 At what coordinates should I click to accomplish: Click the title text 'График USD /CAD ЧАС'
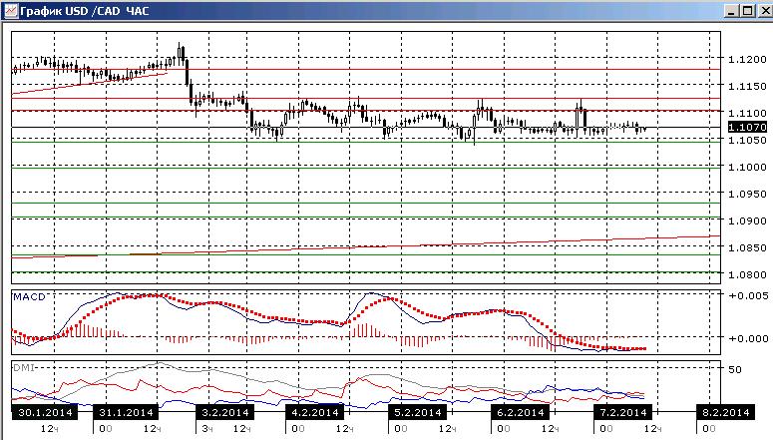pos(85,11)
